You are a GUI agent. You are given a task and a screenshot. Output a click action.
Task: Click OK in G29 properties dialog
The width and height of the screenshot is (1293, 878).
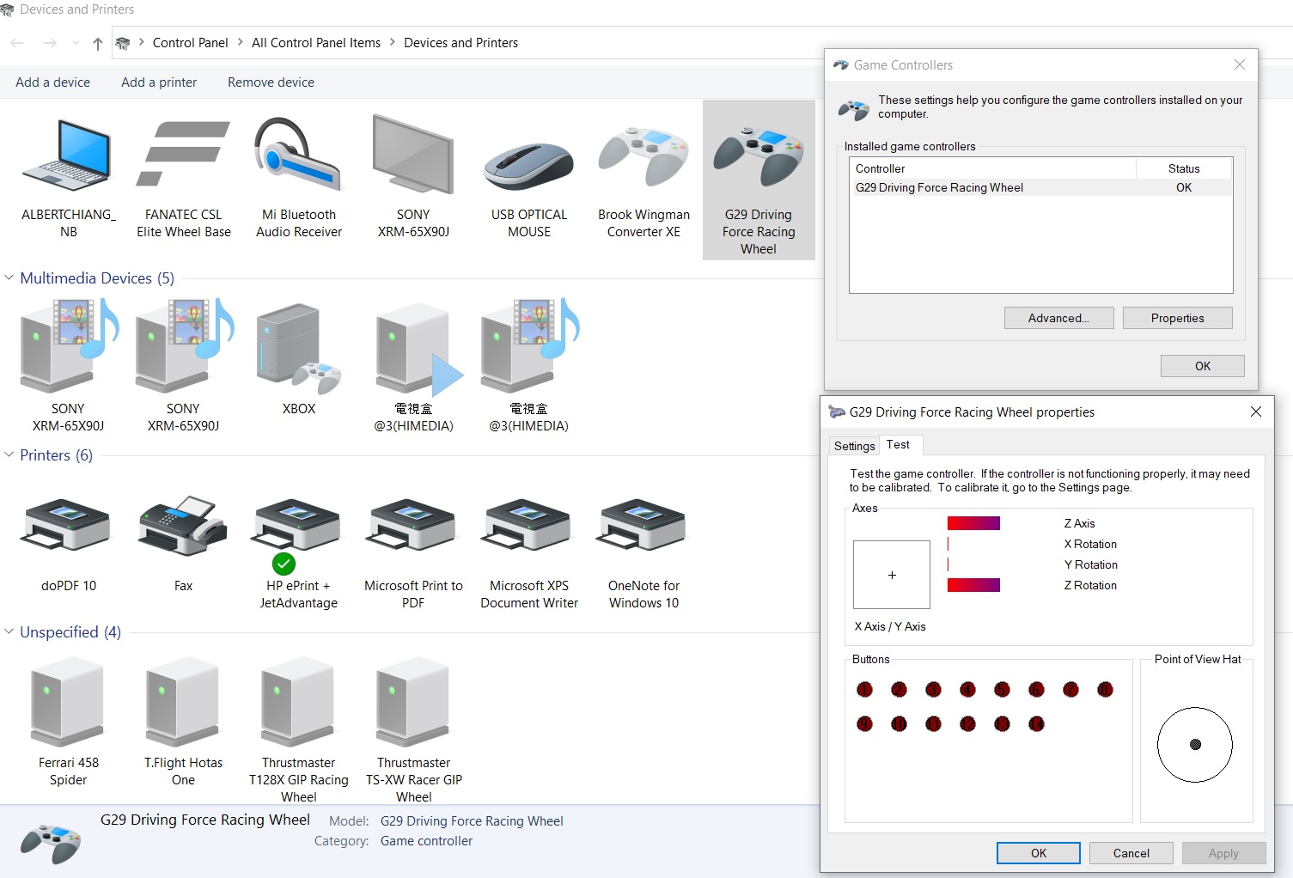click(x=1038, y=853)
